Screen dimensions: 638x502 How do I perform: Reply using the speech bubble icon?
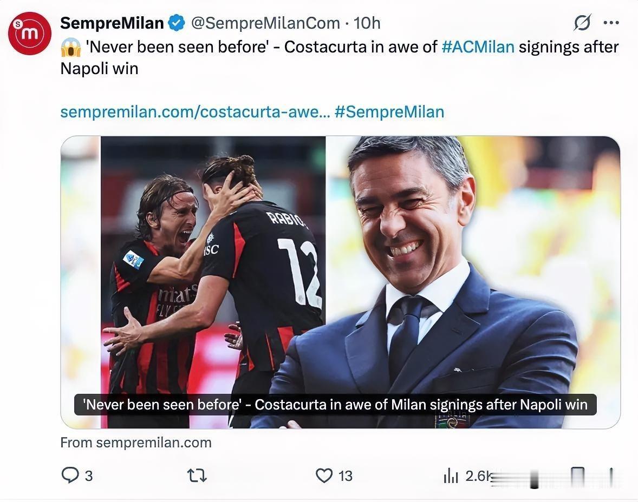pyautogui.click(x=70, y=475)
